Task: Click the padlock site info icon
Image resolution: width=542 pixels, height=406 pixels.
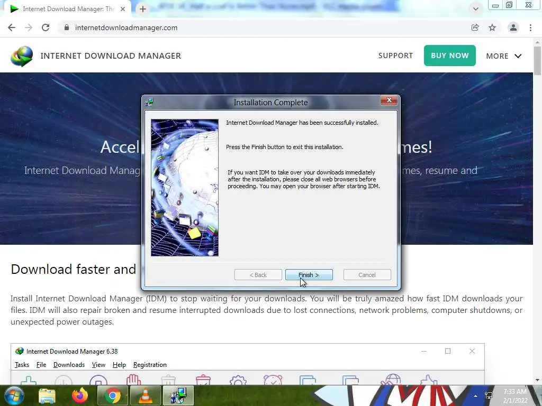Action: pos(67,27)
